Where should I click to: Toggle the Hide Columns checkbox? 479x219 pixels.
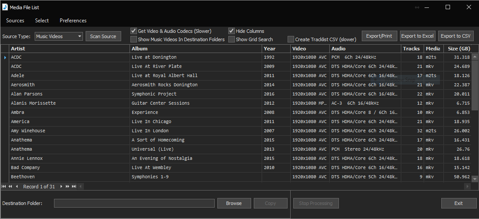click(231, 31)
